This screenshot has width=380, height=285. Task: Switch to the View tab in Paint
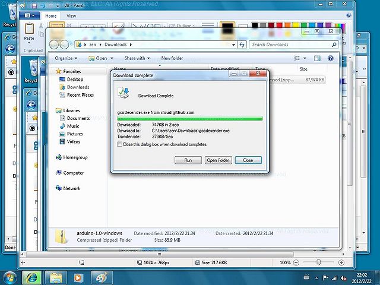click(71, 16)
